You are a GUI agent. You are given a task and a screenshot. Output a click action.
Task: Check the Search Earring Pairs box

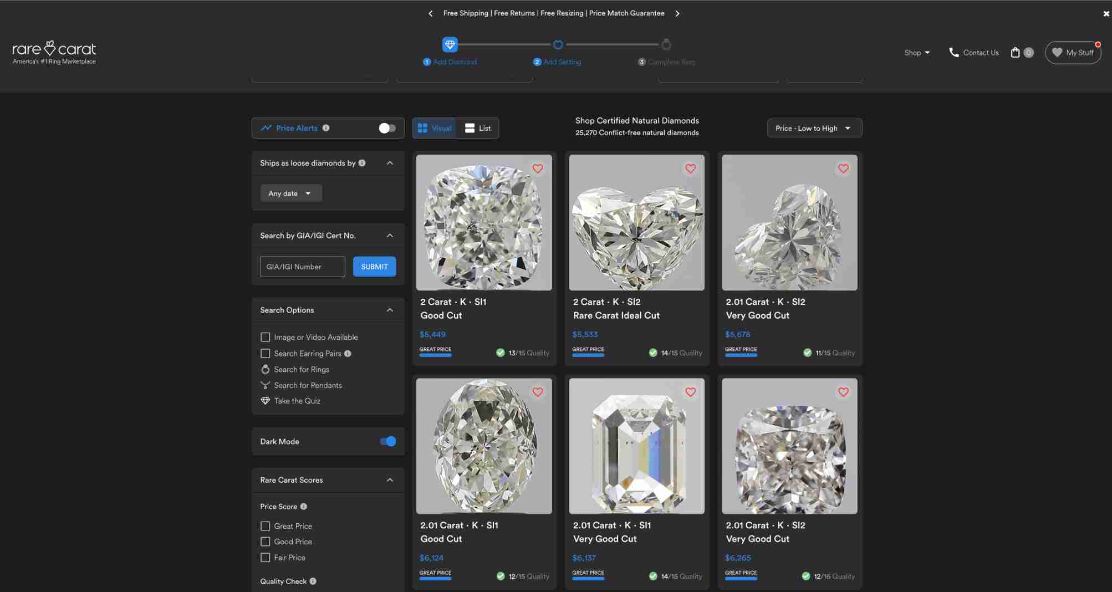tap(266, 354)
